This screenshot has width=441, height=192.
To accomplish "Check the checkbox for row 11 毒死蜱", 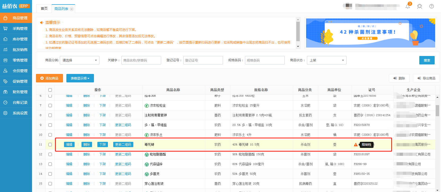I will click(x=50, y=145).
